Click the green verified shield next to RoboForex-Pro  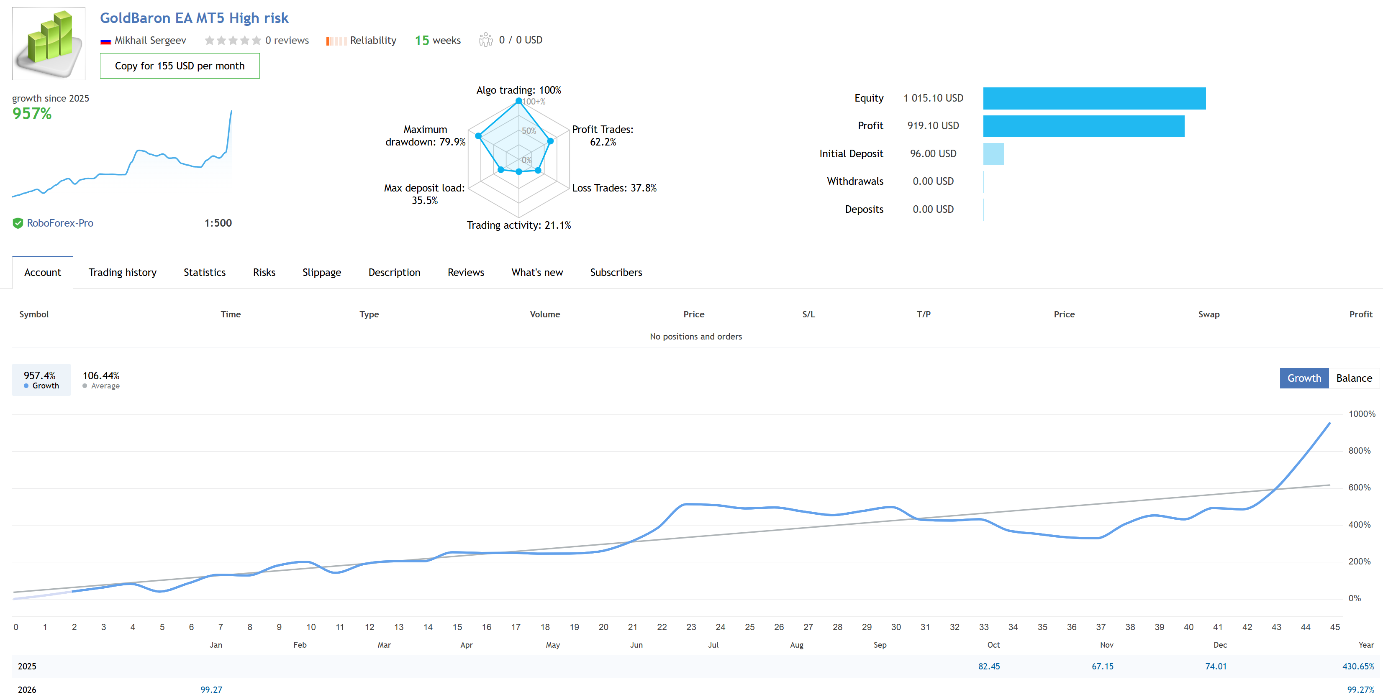coord(18,223)
